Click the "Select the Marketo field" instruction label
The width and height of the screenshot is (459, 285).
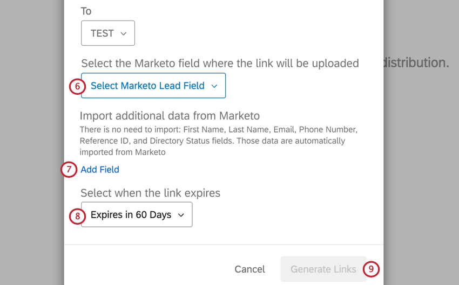click(x=220, y=64)
